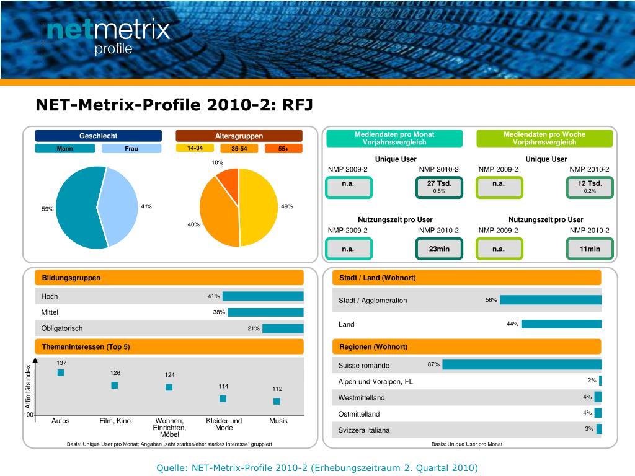Click the Wohnen, Einrichten 124 marker

169,387
